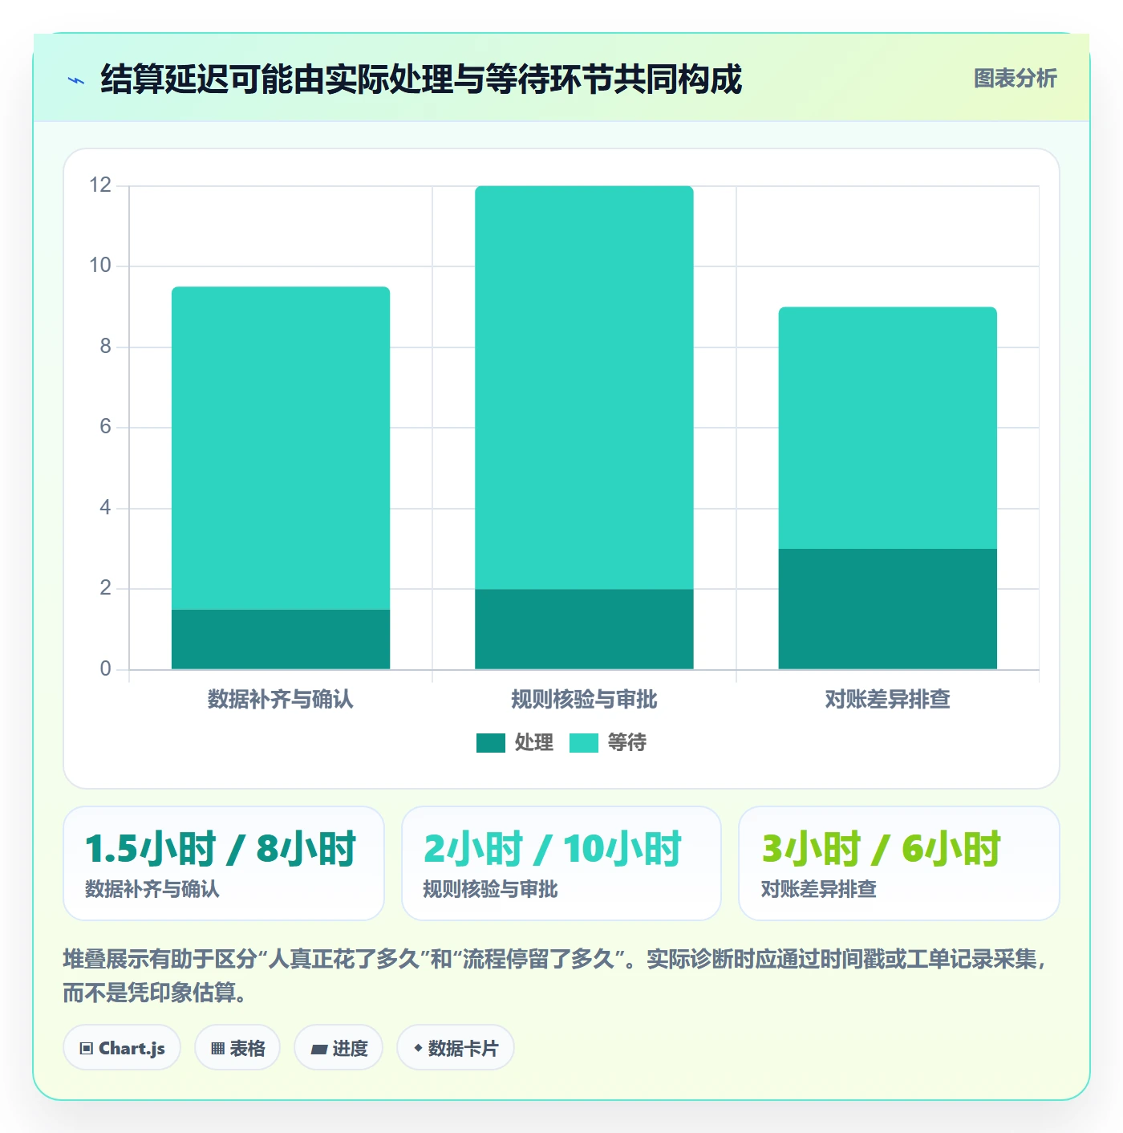
Task: Click the chart title 结算延迟可能由实际处理与等待环节共同构成
Action: (x=421, y=79)
